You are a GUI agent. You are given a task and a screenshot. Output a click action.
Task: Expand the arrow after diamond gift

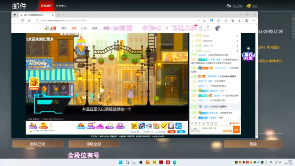pos(127,125)
